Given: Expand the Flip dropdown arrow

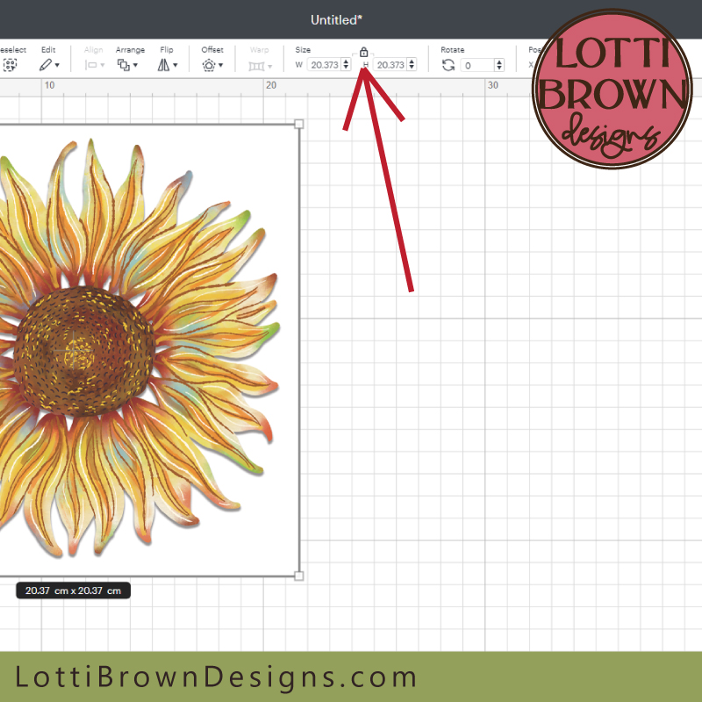Looking at the screenshot, I should pyautogui.click(x=175, y=65).
